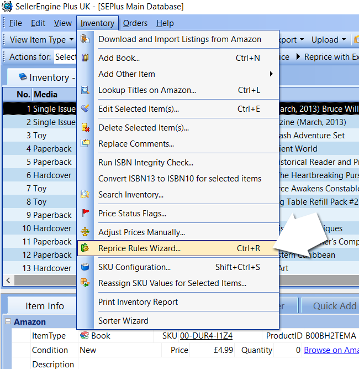
Task: Choose Download and Import Listings from Amazon
Action: click(x=179, y=39)
